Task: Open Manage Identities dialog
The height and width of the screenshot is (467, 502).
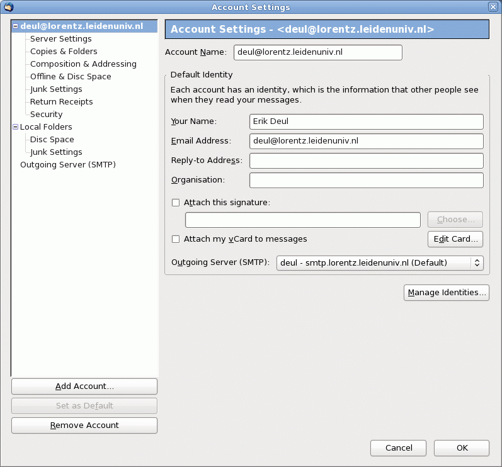Action: [x=447, y=293]
